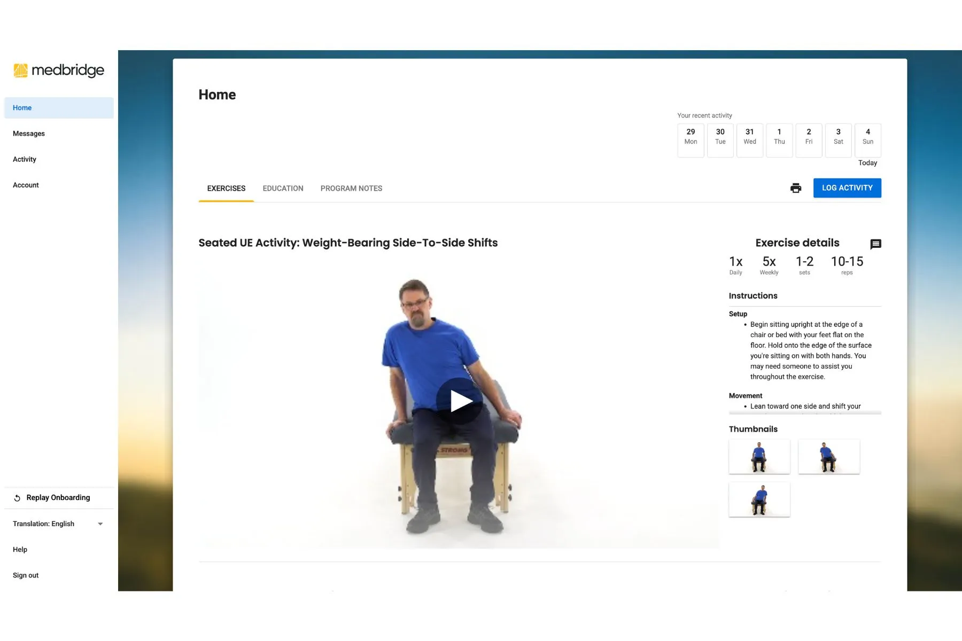Open the Activity section
The width and height of the screenshot is (962, 641).
[24, 159]
